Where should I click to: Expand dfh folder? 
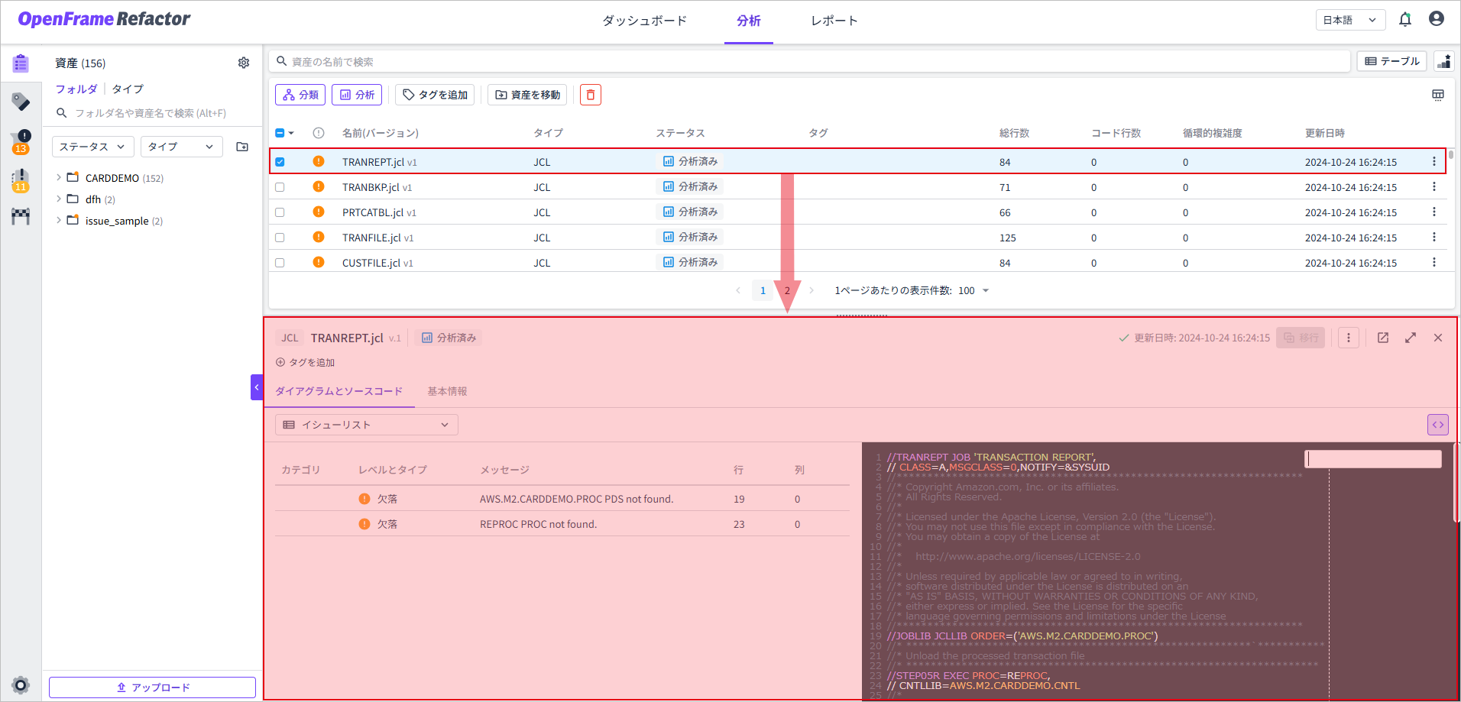coord(59,199)
